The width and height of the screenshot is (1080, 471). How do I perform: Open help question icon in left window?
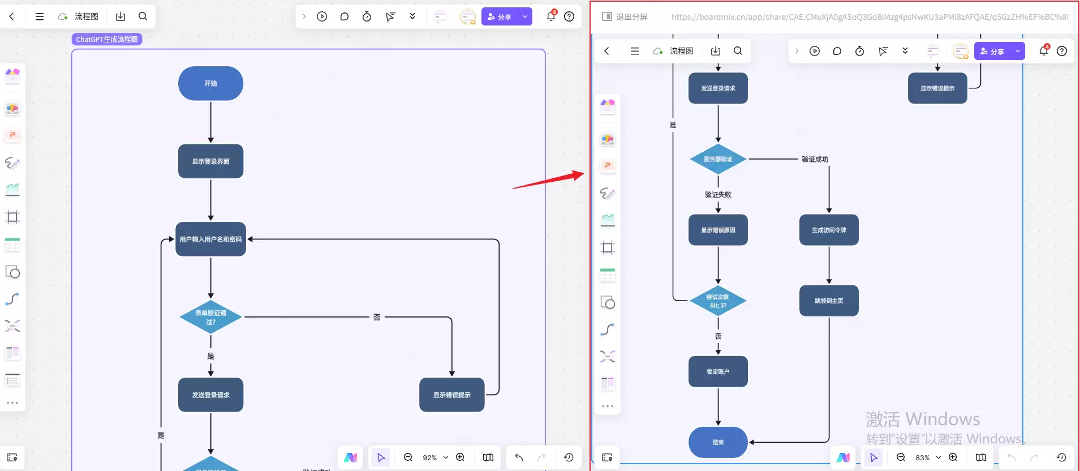tap(569, 16)
